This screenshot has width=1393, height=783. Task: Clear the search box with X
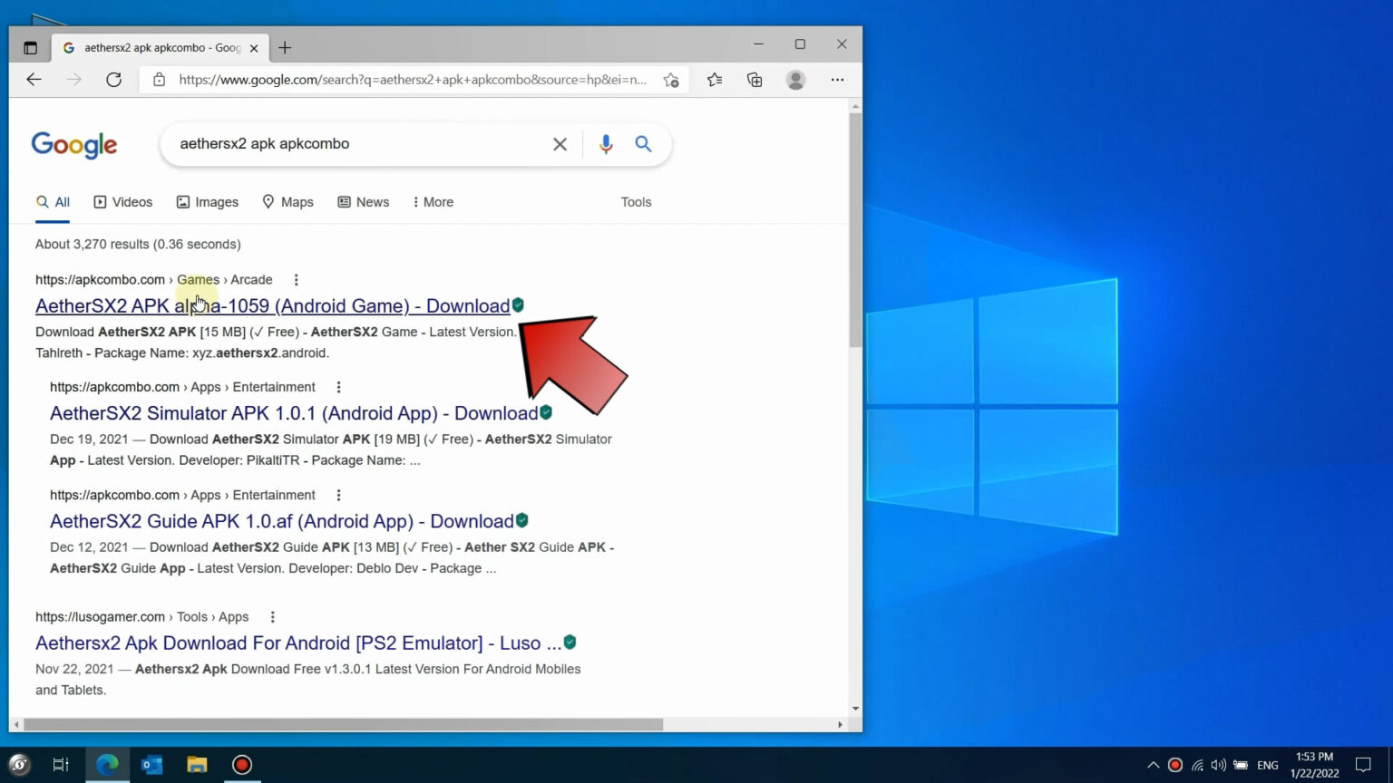click(560, 144)
